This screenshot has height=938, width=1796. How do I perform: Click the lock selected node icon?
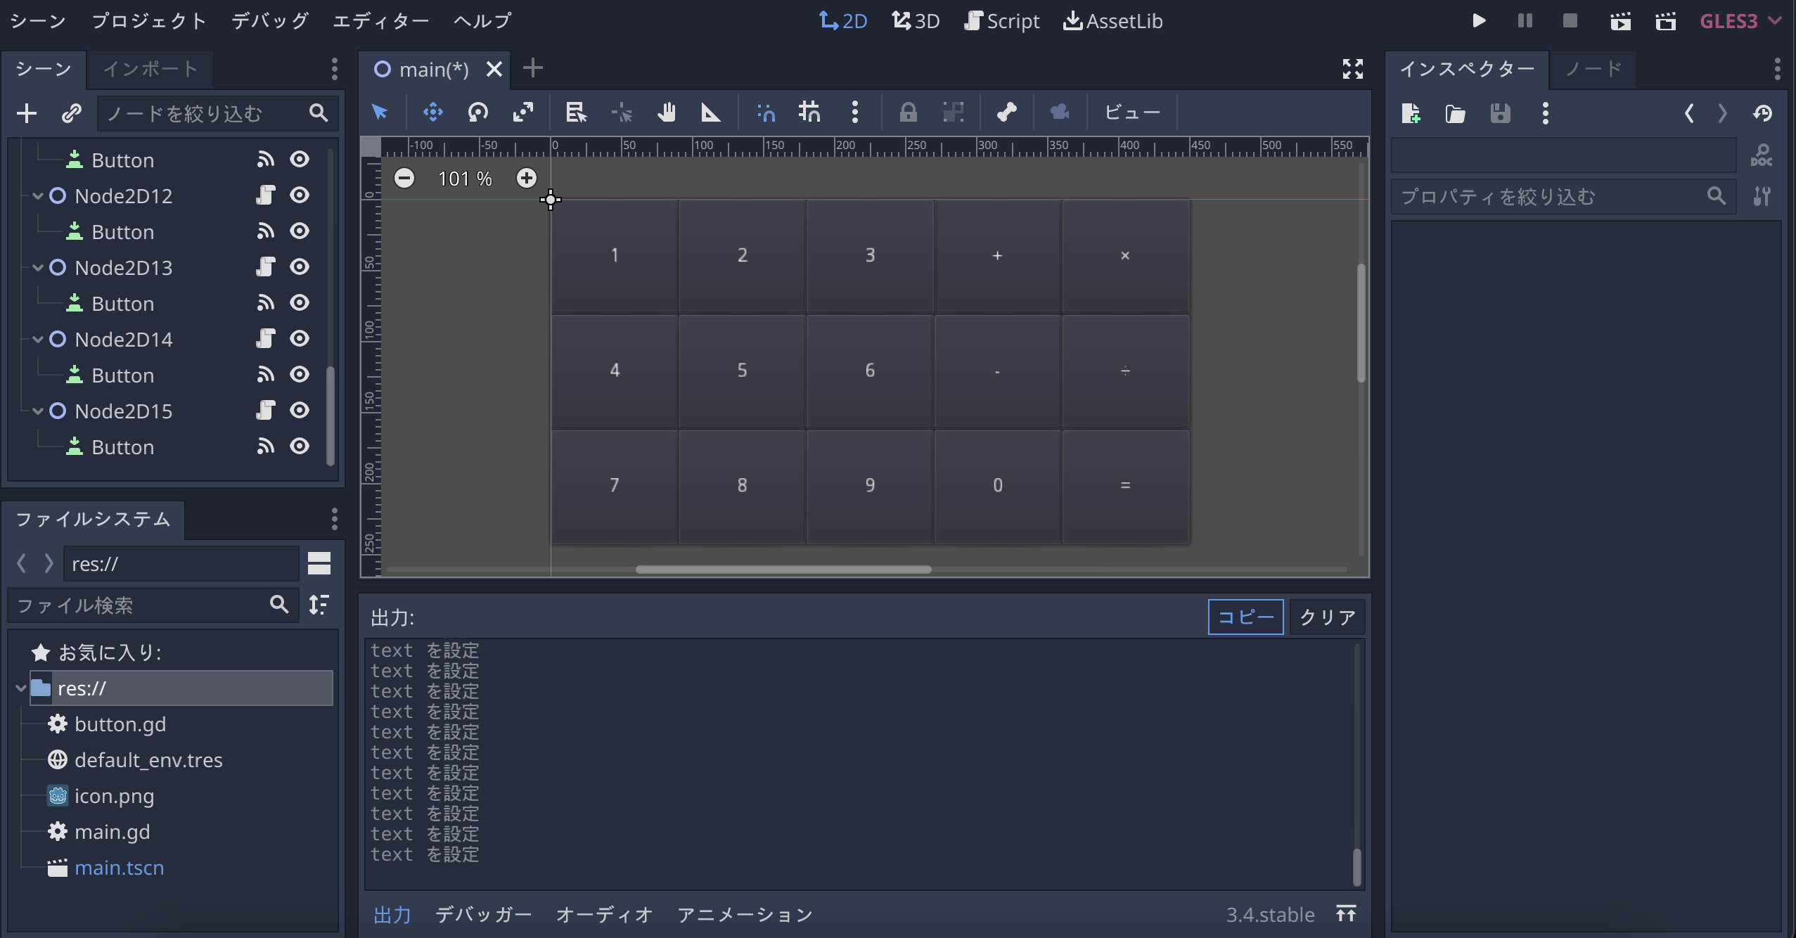pyautogui.click(x=908, y=113)
